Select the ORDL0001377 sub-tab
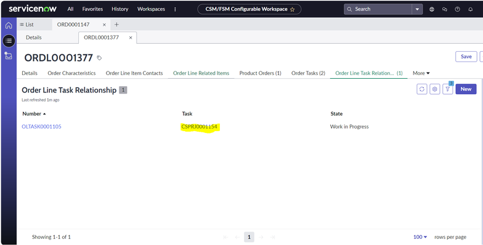 click(101, 37)
